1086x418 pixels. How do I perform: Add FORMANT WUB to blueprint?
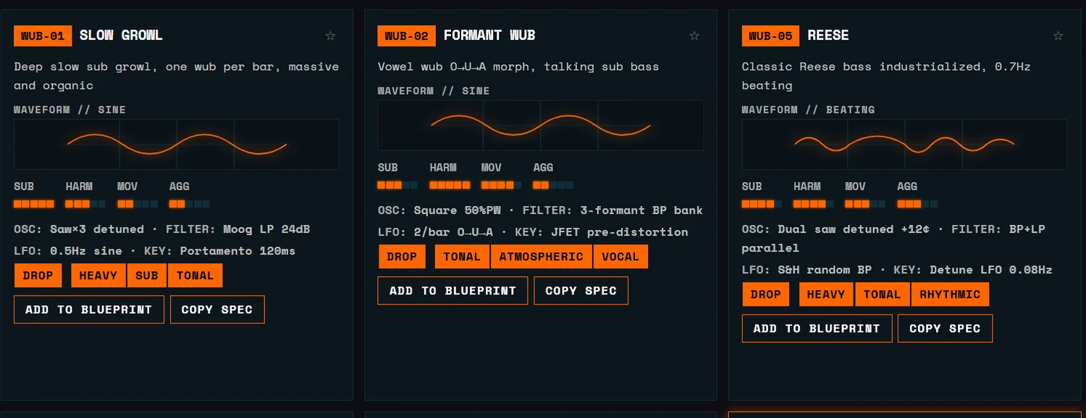pos(452,291)
